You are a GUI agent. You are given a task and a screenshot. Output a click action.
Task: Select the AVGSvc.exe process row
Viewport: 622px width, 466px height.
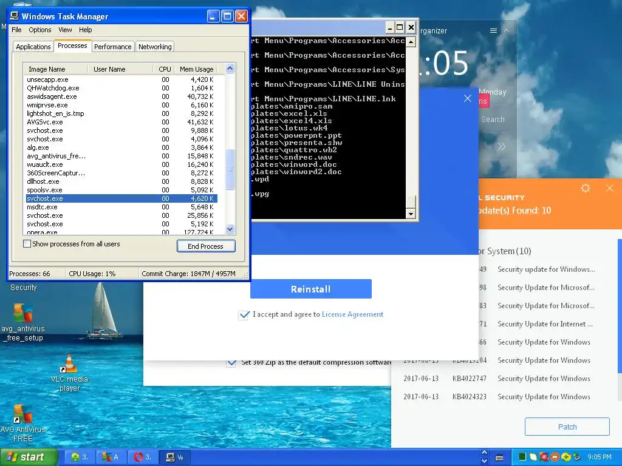(x=121, y=122)
